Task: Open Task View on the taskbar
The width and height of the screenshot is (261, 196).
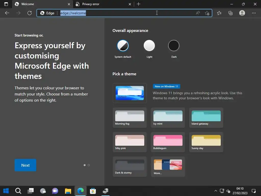Action: (x=31, y=191)
